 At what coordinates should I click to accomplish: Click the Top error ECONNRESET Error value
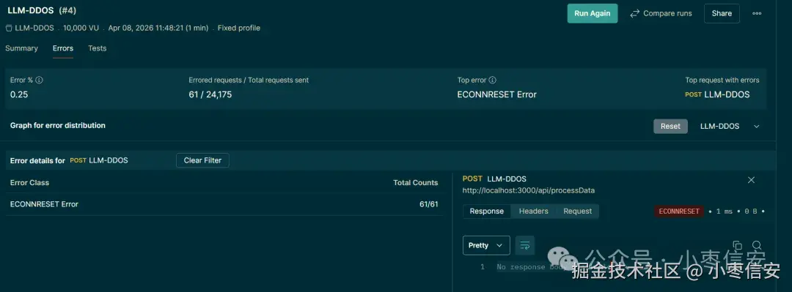click(x=496, y=94)
